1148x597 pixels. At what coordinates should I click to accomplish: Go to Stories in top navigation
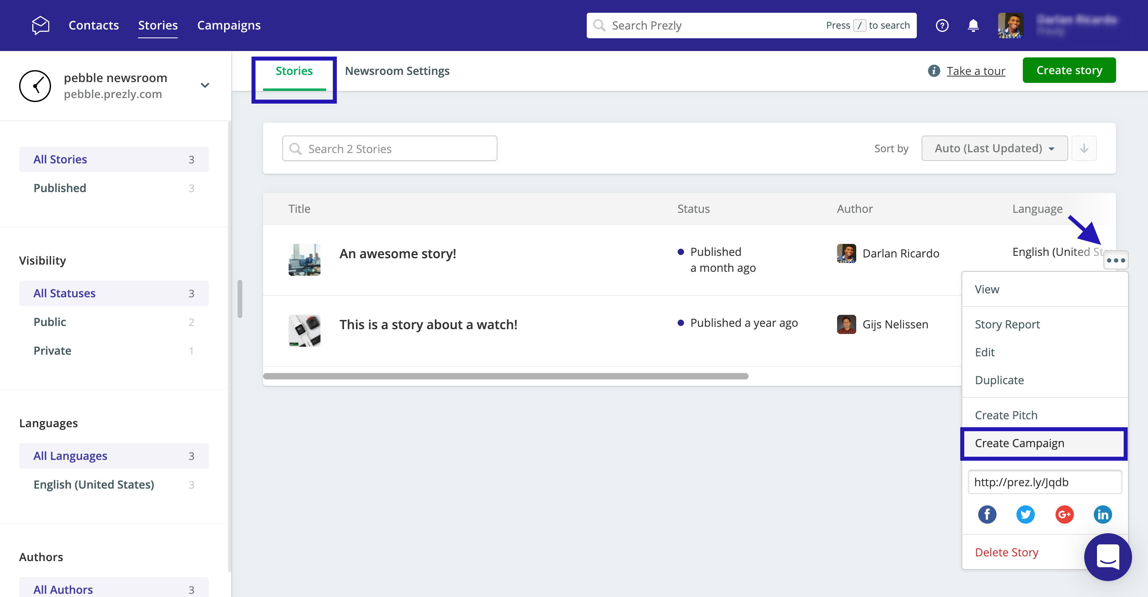coord(158,26)
